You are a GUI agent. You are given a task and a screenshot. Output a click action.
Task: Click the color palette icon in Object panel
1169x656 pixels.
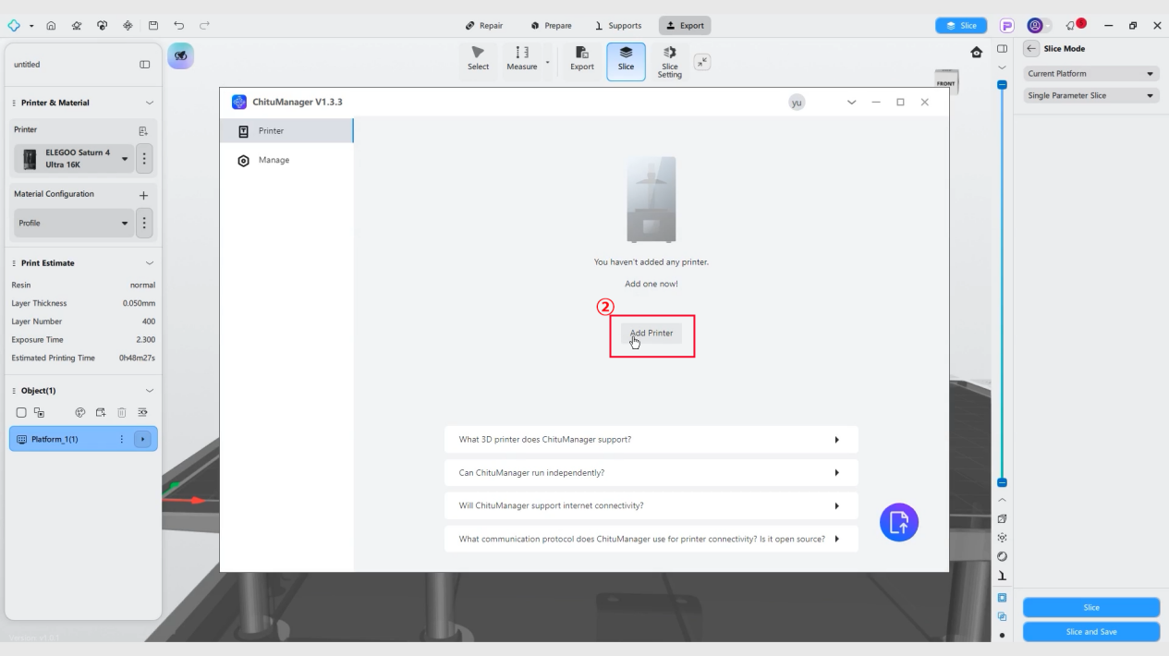[80, 413]
